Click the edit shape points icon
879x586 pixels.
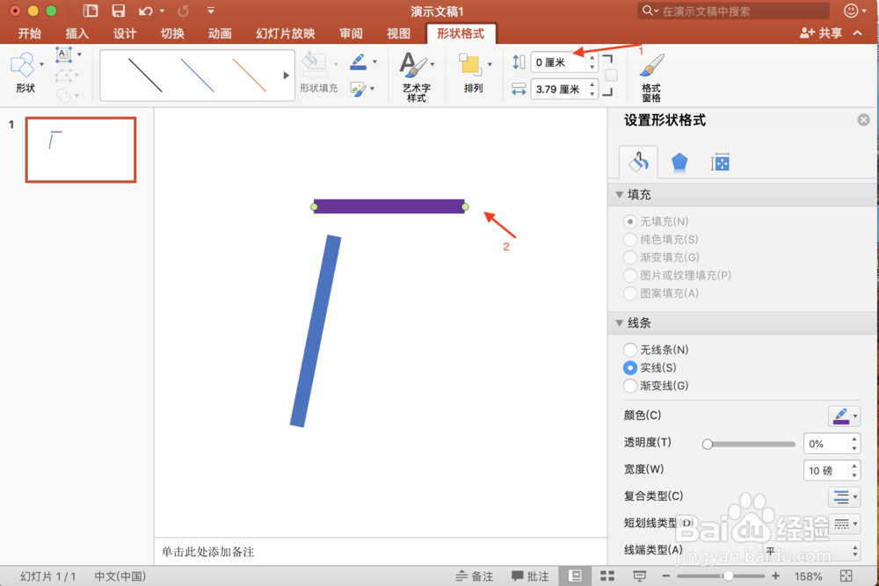(64, 75)
